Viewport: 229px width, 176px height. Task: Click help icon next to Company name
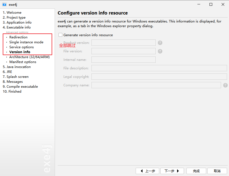click(225, 85)
